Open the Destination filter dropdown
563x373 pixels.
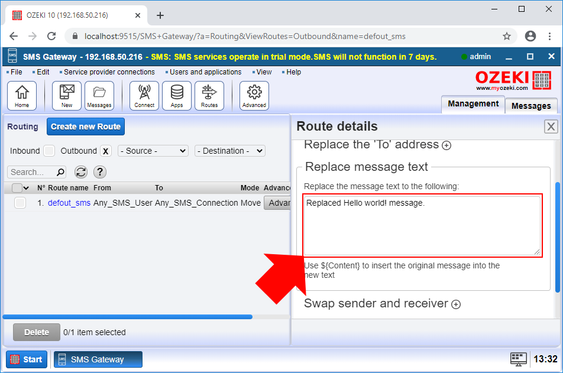230,151
